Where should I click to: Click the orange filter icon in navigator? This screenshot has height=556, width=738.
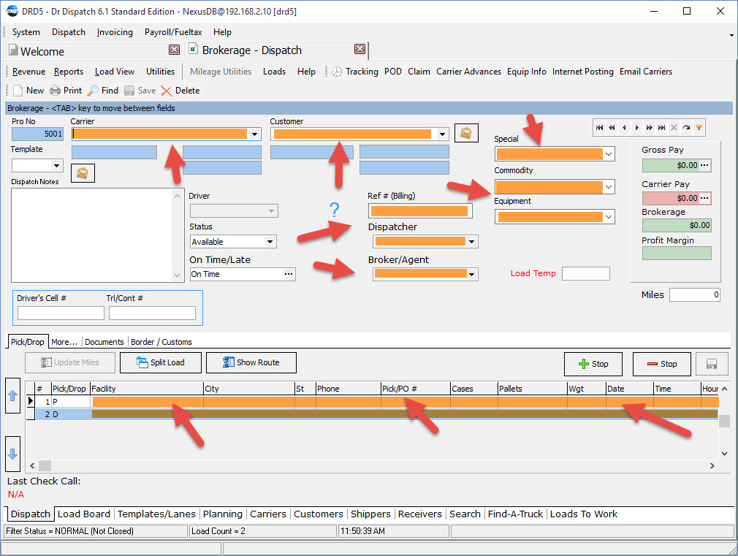pos(699,128)
